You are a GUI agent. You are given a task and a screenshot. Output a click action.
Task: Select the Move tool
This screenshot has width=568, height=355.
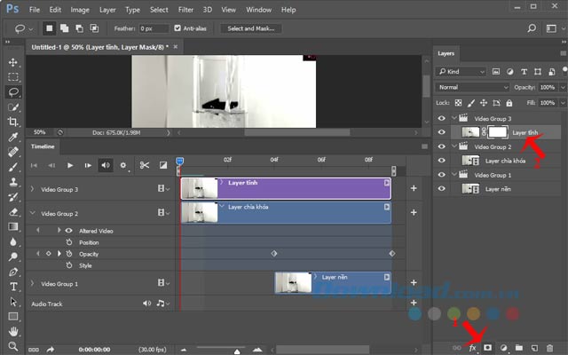point(13,62)
